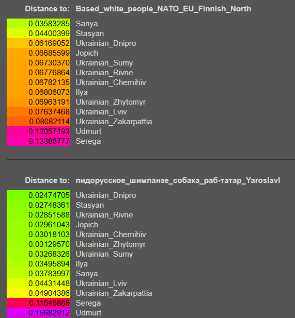Click the Stasyan value 0.02748361
Image resolution: width=295 pixels, height=318 pixels.
point(38,205)
